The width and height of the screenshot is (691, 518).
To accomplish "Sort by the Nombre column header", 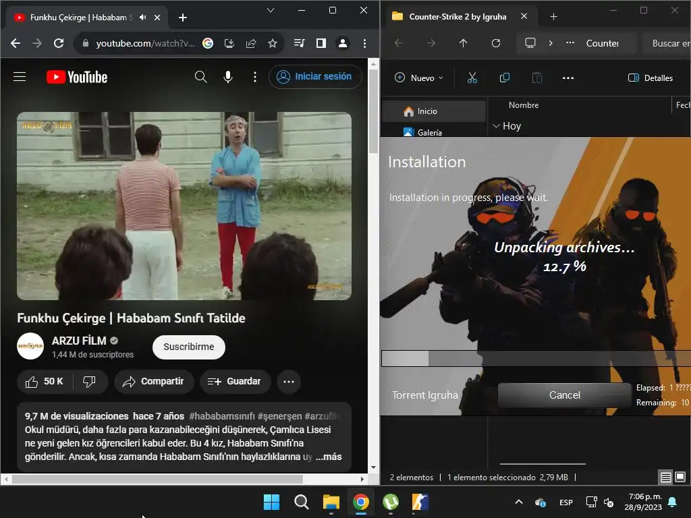I will (524, 105).
